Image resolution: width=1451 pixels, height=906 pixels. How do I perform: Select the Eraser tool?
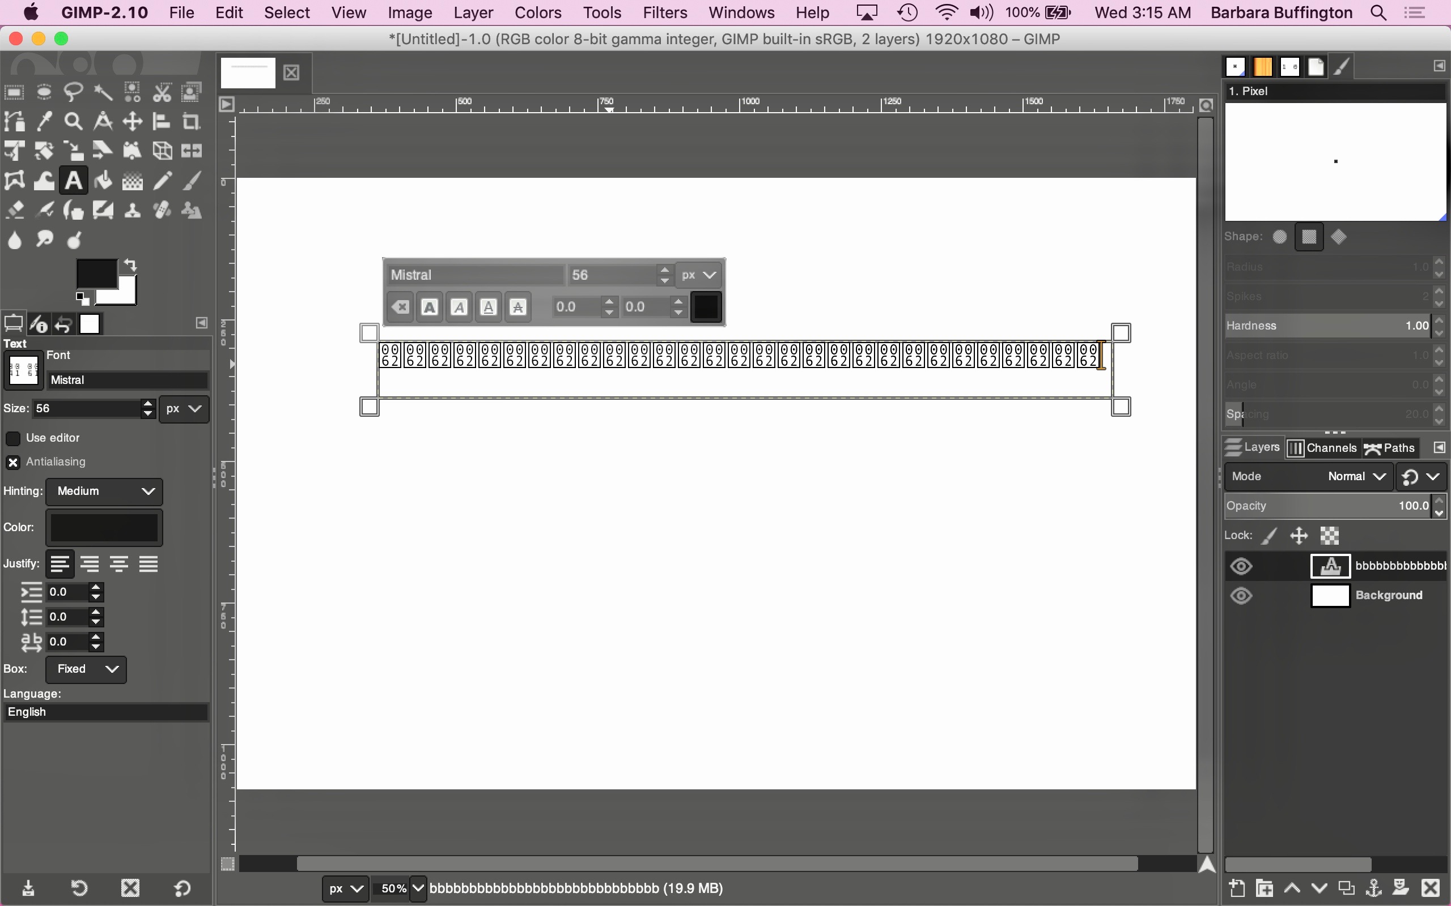[14, 210]
